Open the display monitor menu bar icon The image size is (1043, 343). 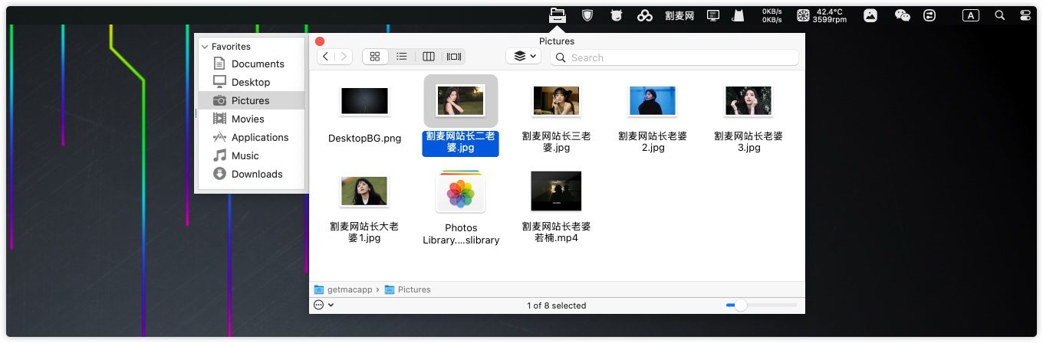pyautogui.click(x=713, y=15)
